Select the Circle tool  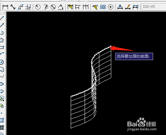[2, 62]
